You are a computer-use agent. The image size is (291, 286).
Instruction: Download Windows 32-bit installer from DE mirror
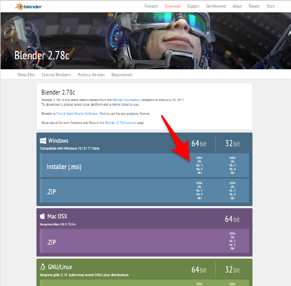(233, 162)
